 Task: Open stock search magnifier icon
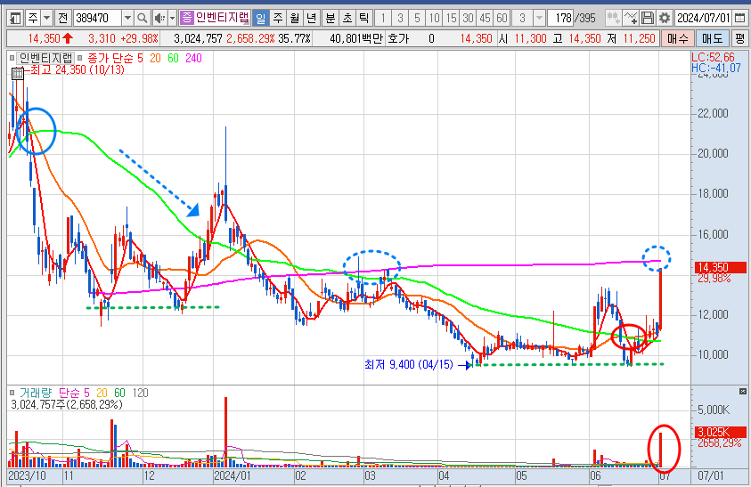[142, 18]
